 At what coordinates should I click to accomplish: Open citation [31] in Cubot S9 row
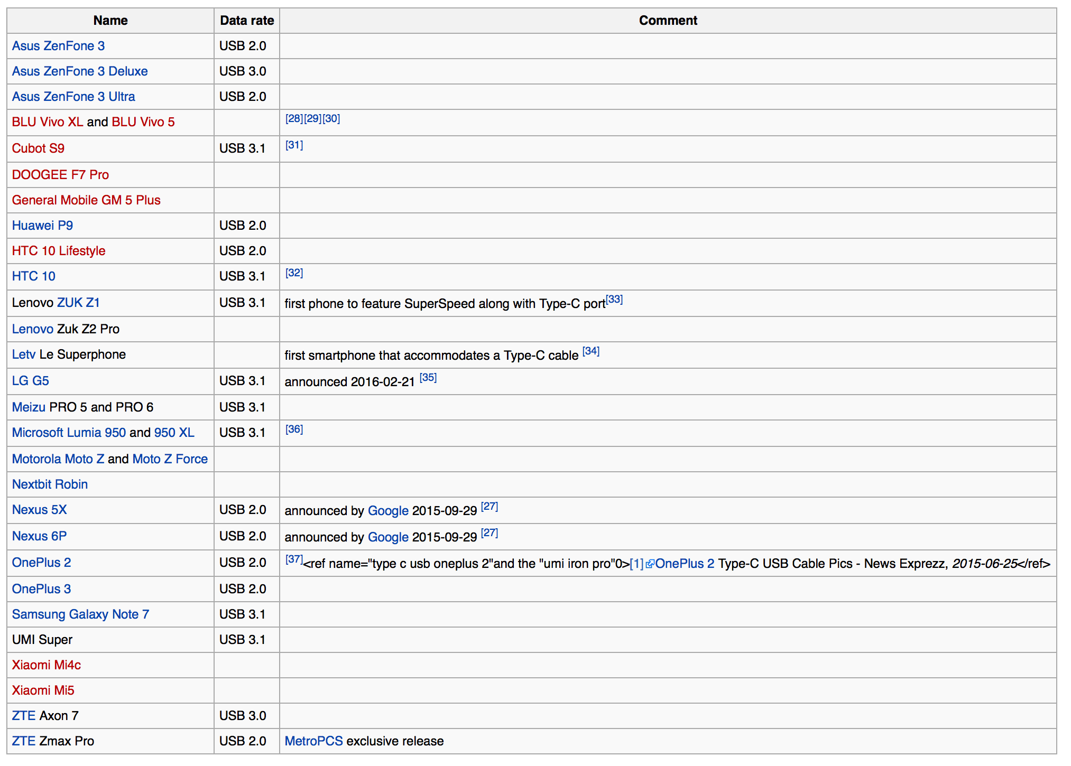click(294, 145)
